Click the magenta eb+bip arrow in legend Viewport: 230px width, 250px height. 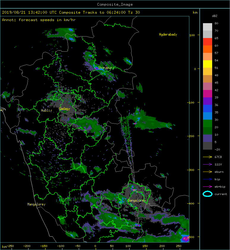(207, 187)
